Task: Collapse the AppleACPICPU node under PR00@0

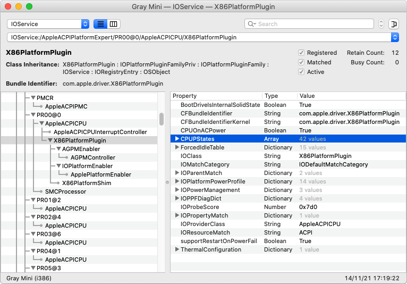Action: (x=41, y=123)
